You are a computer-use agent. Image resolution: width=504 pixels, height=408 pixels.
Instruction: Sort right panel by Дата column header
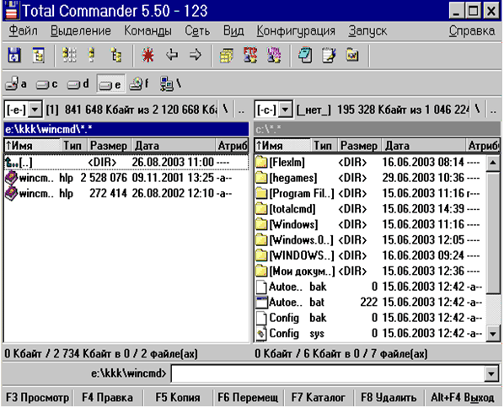click(x=424, y=146)
